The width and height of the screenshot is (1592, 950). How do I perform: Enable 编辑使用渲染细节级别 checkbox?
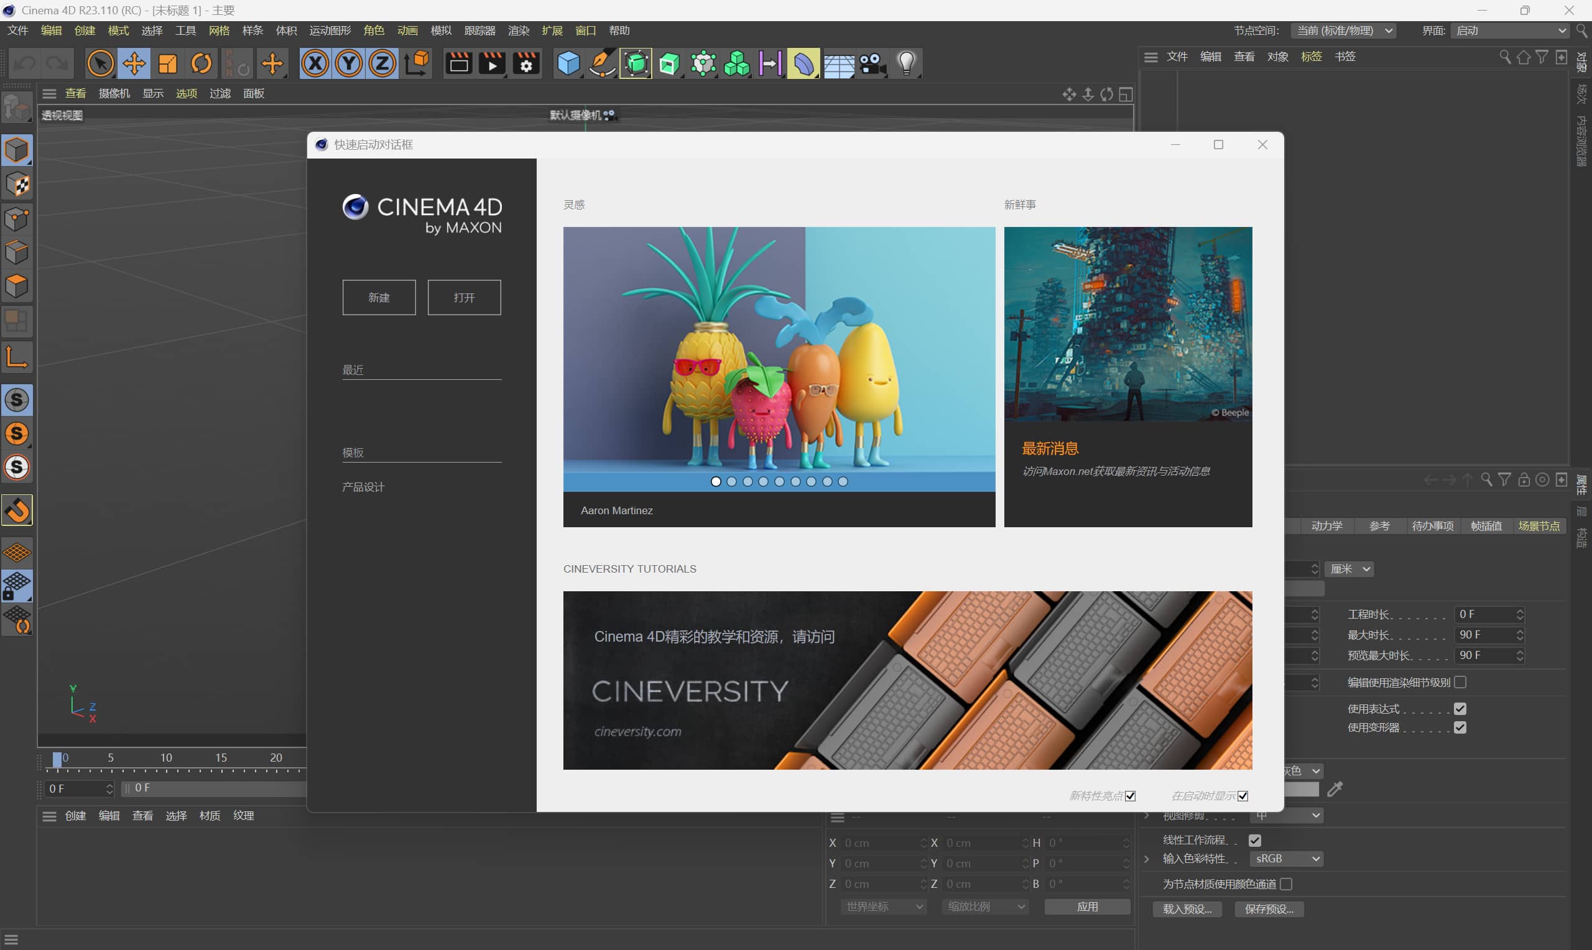click(x=1460, y=682)
